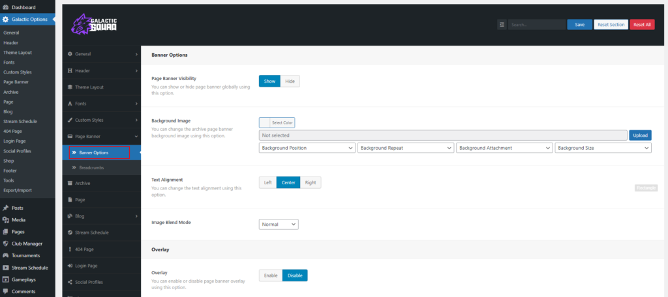The height and width of the screenshot is (297, 668).
Task: Click the Stream Schedule play icon in WordPress sidebar
Action: (x=5, y=268)
